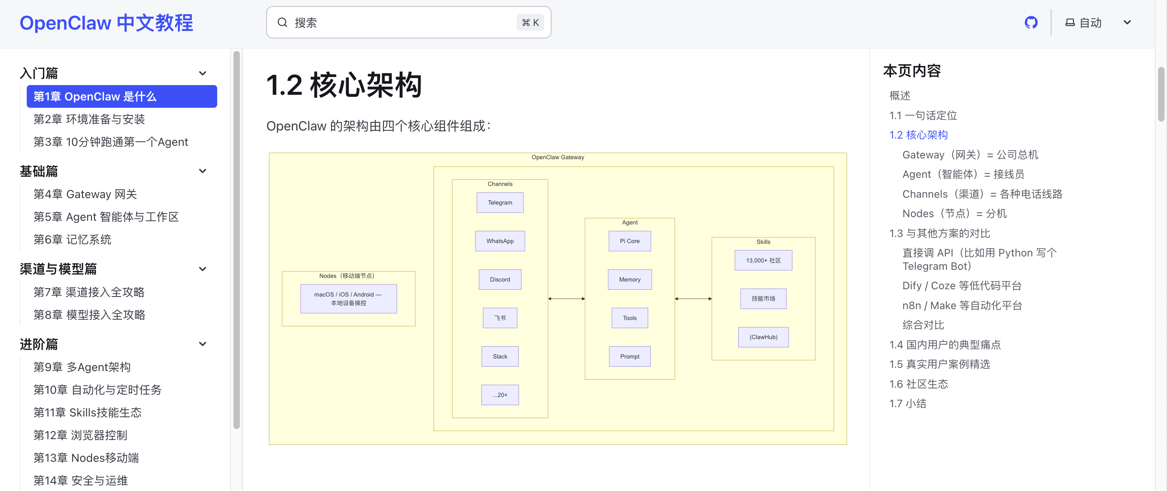Jump to Channels（渠道）= 各种电话线路
Viewport: 1167px width, 491px height.
coord(982,194)
